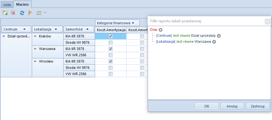
Task: Collapse the Dział sprzed... centrum row
Action: (4, 36)
